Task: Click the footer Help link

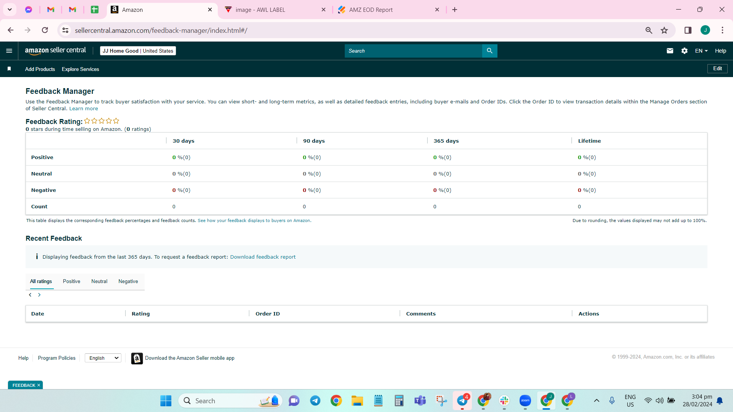Action: pyautogui.click(x=23, y=358)
